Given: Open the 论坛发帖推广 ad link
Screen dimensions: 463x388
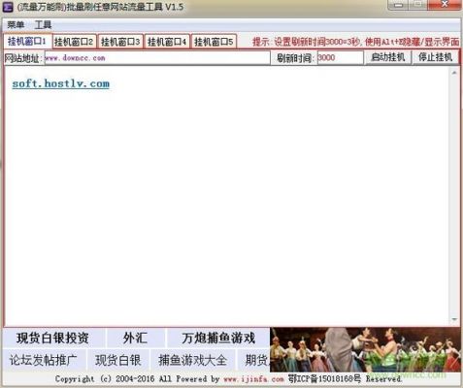Looking at the screenshot, I should coord(43,360).
